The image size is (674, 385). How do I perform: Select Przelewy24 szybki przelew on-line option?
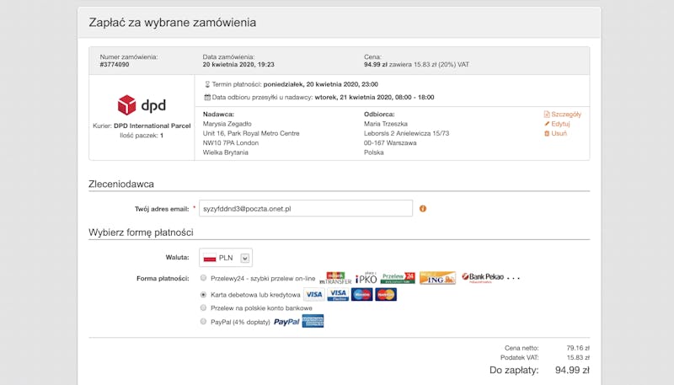pos(203,278)
